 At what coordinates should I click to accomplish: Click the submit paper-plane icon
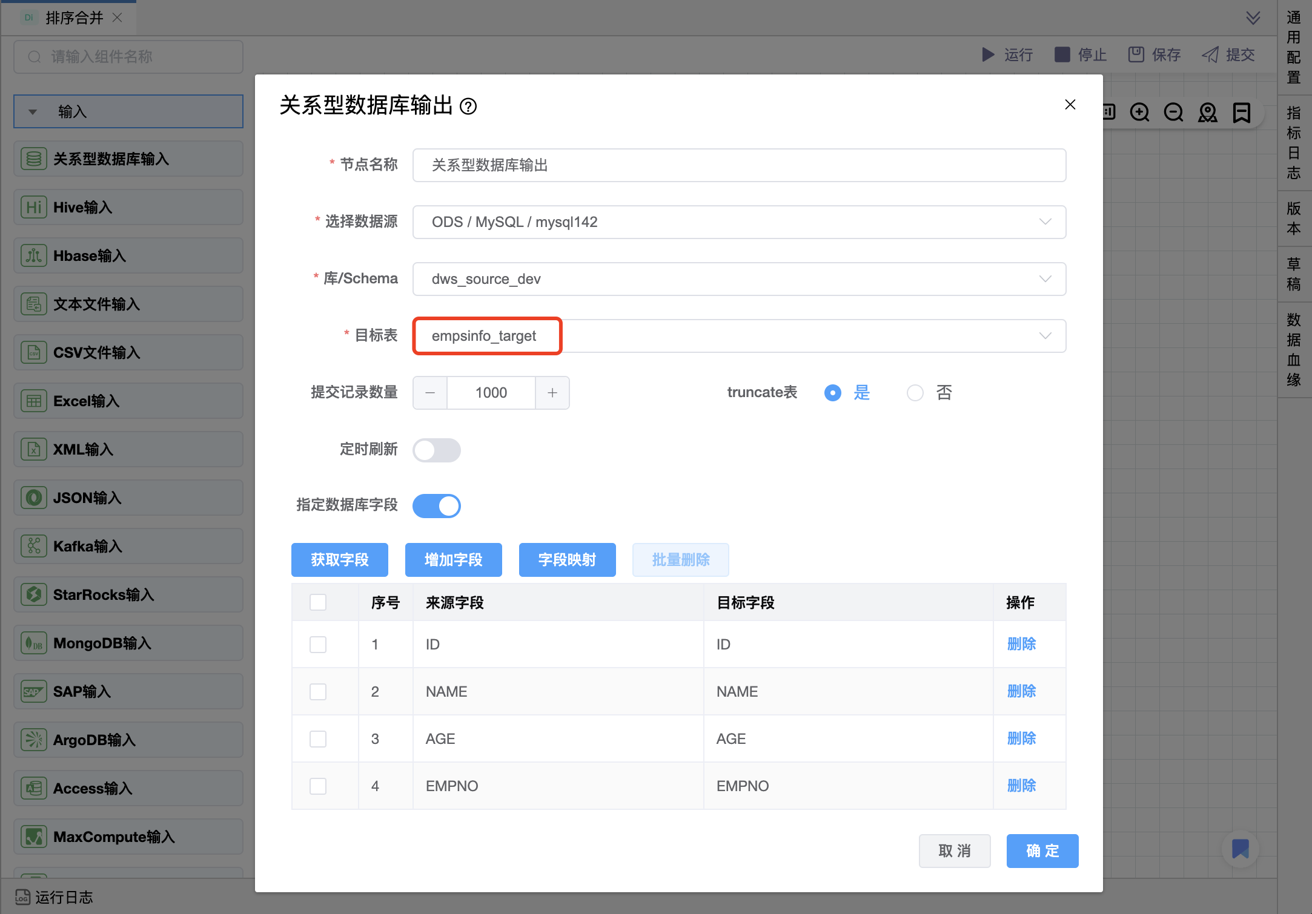click(x=1210, y=55)
